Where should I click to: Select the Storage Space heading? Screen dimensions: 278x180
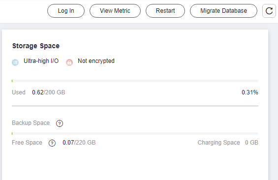pos(36,46)
